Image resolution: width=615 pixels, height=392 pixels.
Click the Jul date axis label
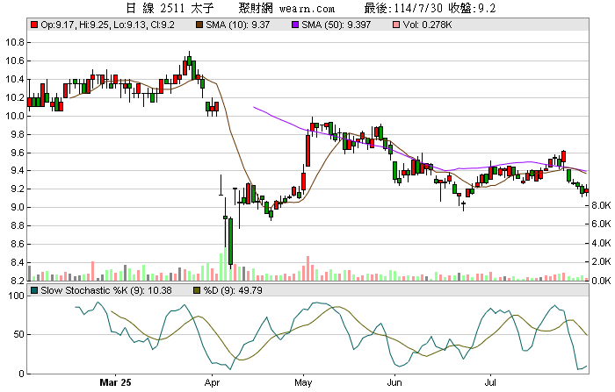pos(490,382)
